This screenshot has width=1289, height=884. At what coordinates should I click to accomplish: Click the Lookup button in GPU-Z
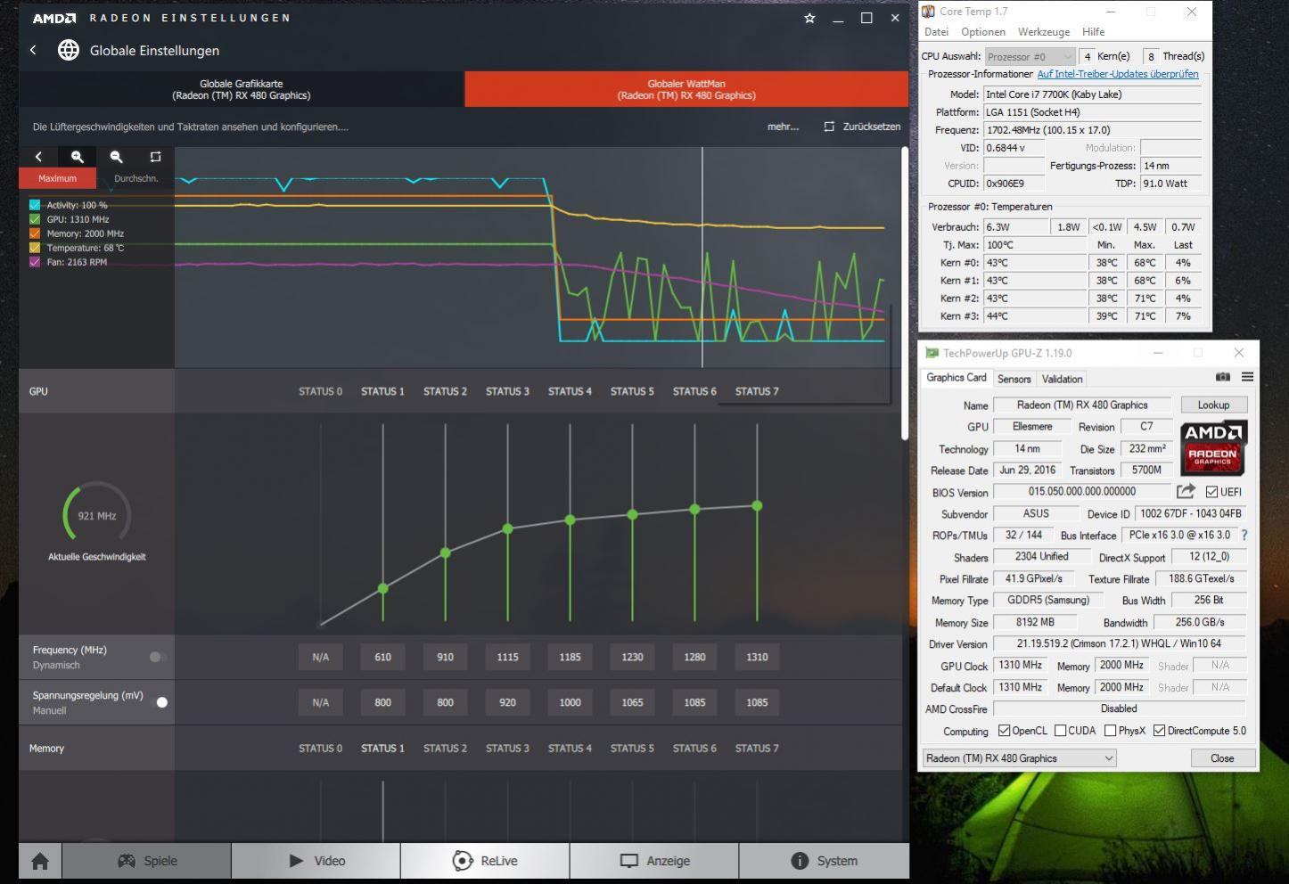point(1213,405)
